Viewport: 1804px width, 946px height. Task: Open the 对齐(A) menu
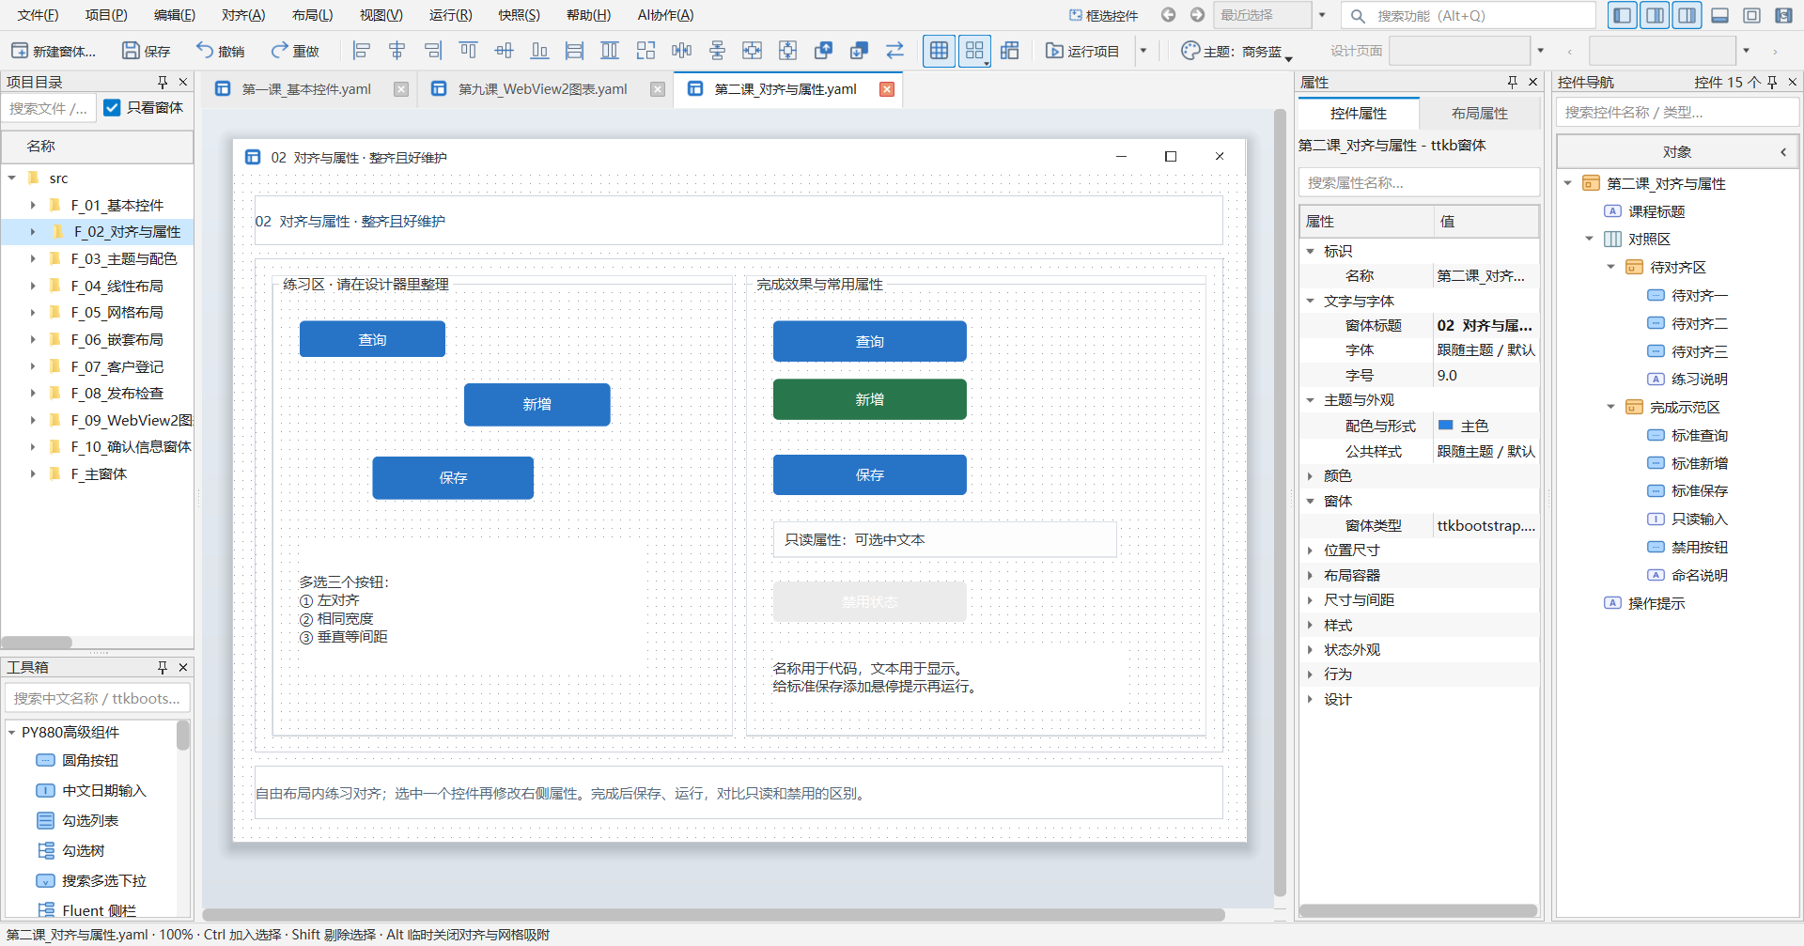(x=243, y=15)
